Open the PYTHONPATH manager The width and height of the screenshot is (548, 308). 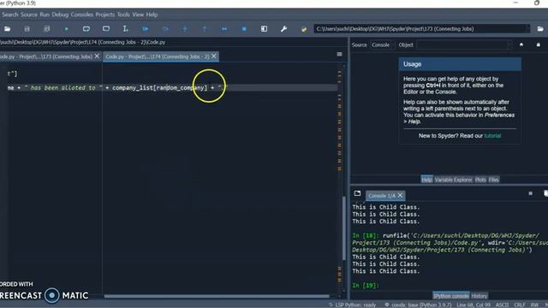pos(304,29)
